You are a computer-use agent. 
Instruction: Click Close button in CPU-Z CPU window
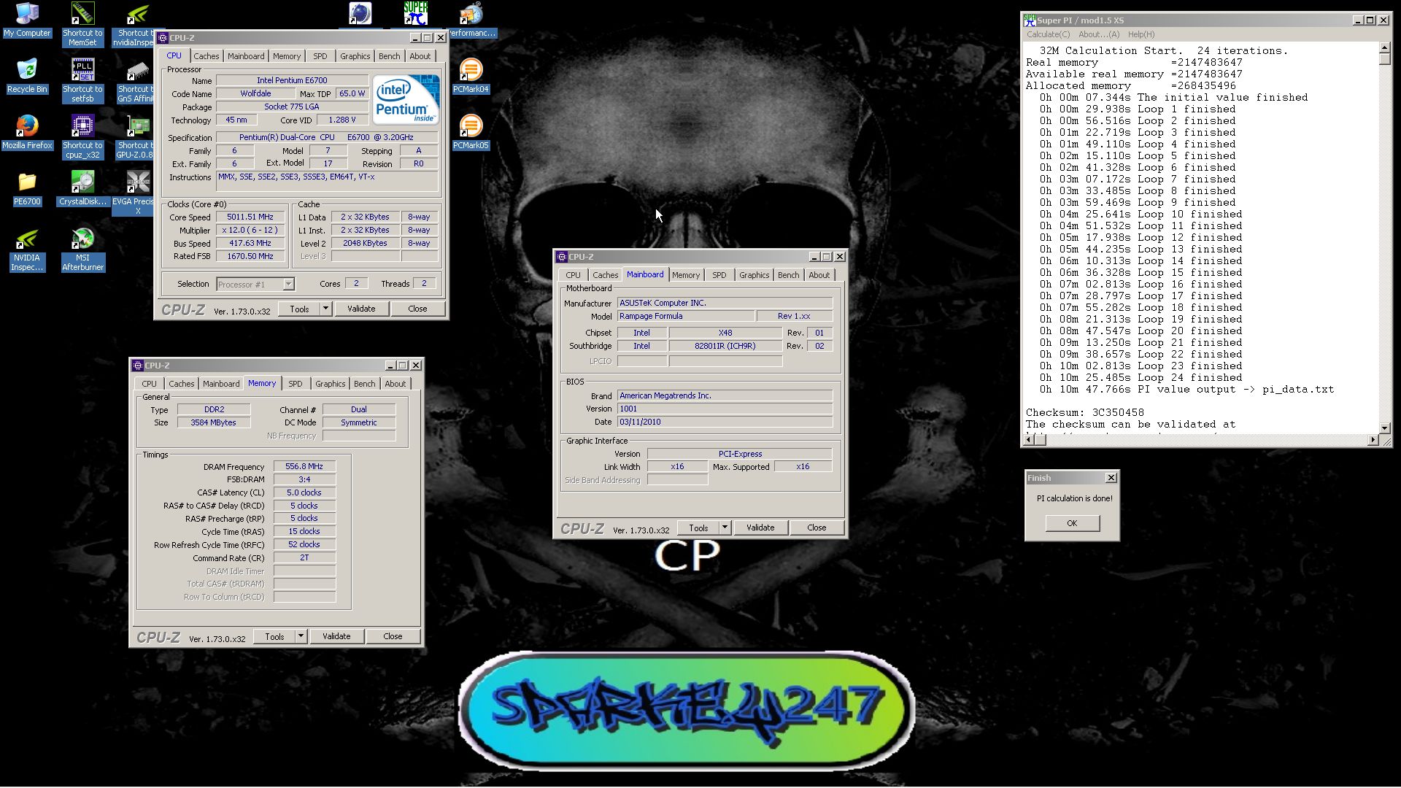click(x=417, y=309)
